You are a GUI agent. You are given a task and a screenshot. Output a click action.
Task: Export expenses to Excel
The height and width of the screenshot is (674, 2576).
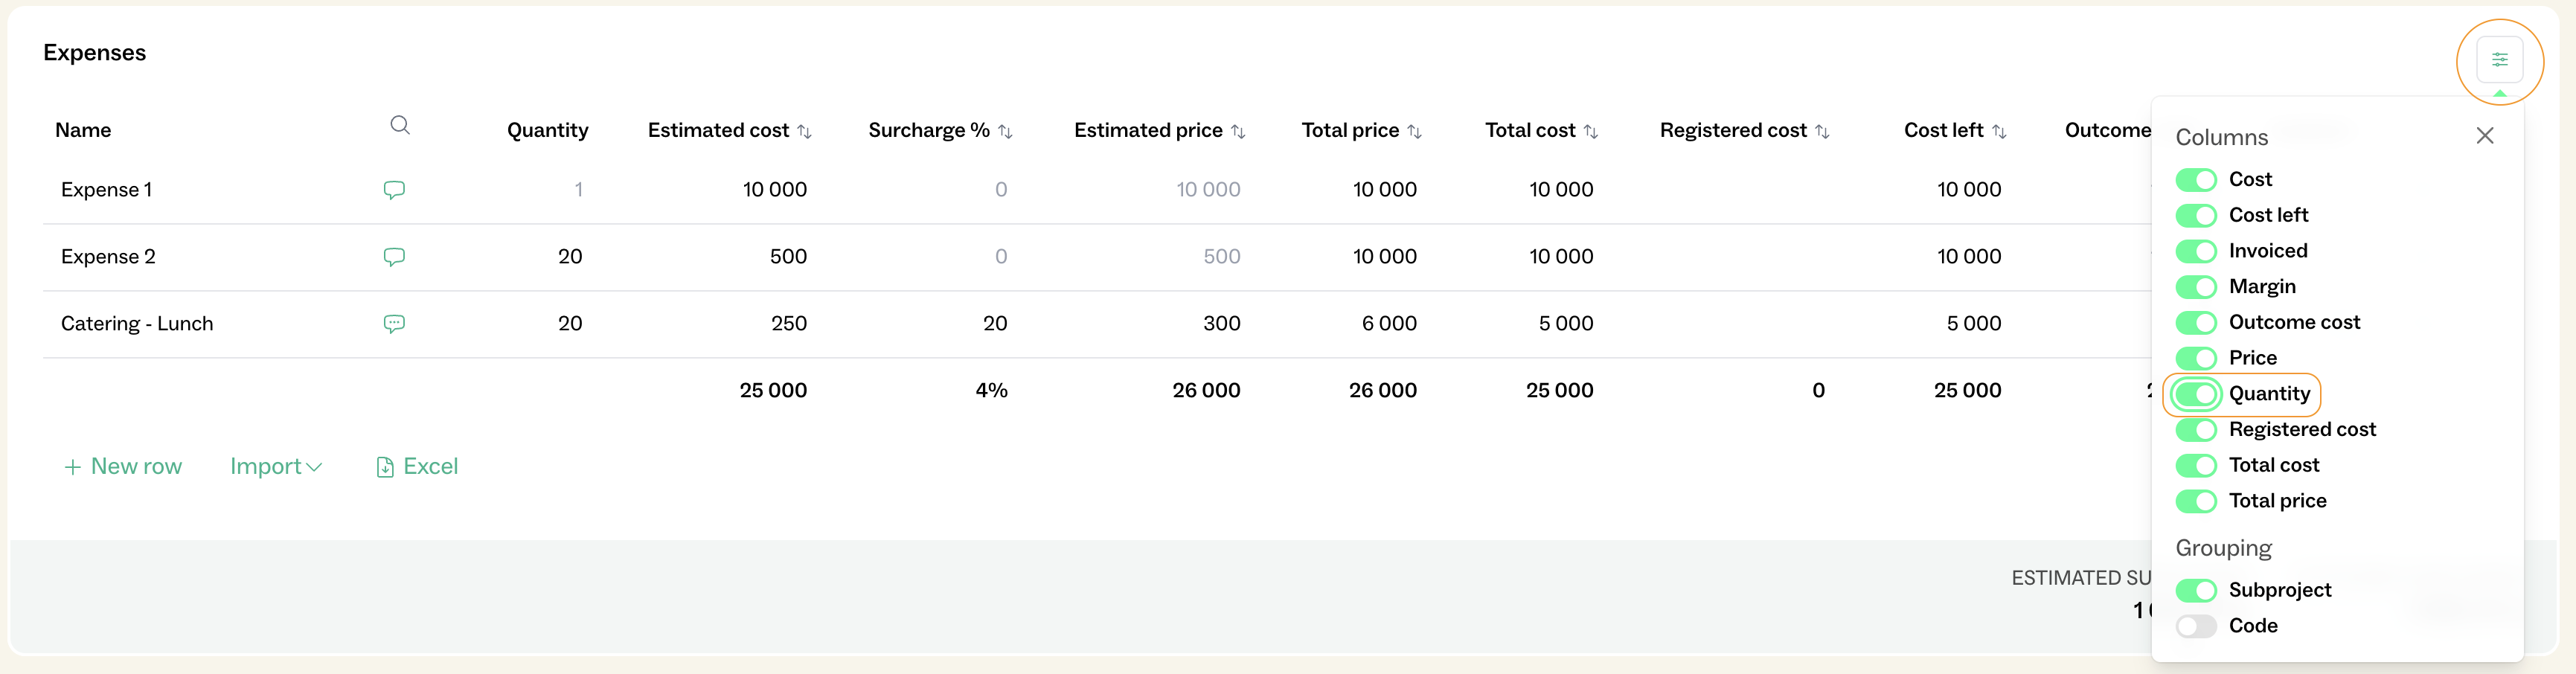(x=417, y=466)
